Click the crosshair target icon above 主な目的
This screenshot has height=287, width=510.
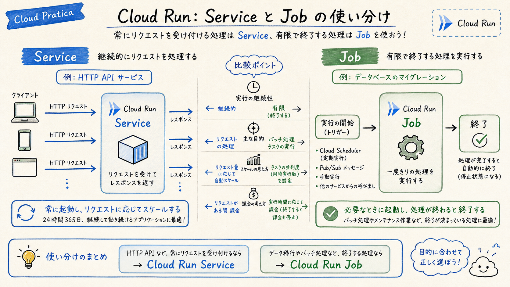click(x=253, y=128)
